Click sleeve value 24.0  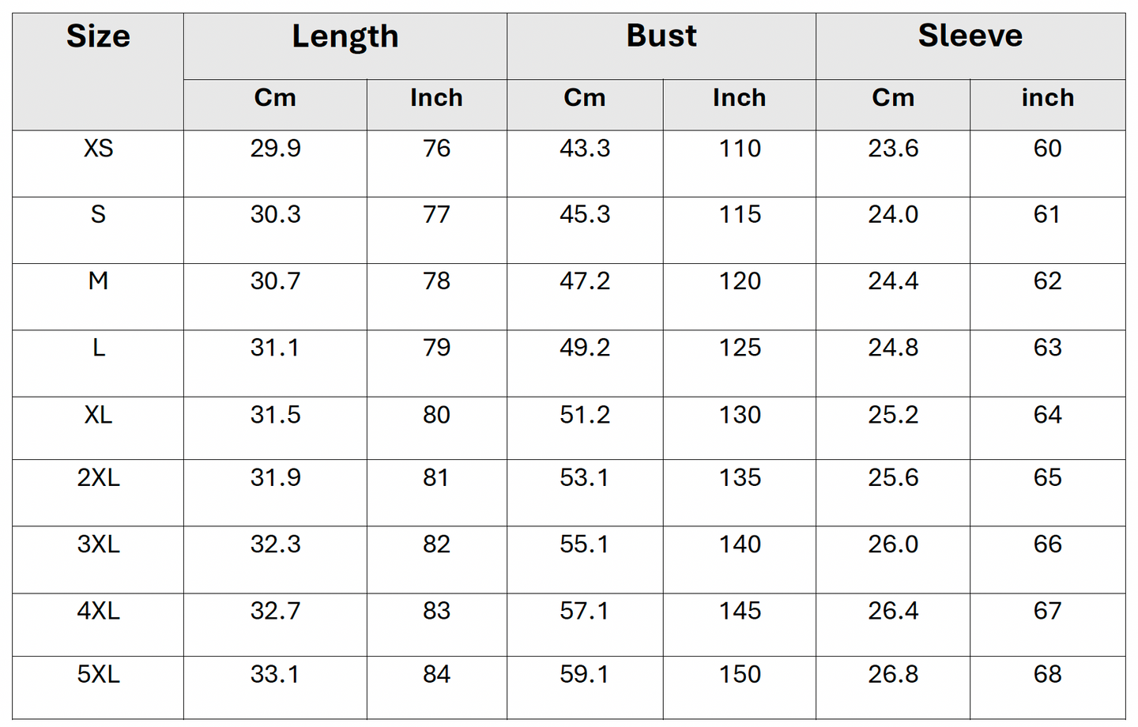pyautogui.click(x=893, y=215)
